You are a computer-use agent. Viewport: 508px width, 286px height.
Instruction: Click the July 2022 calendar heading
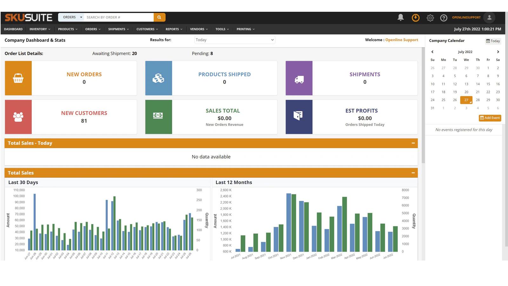[465, 52]
